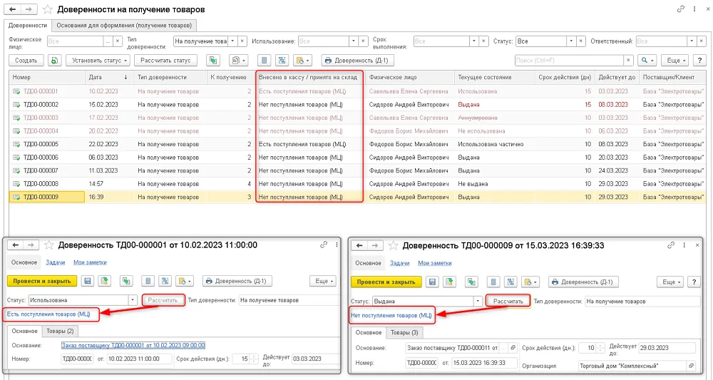This screenshot has height=380, width=713.
Task: Click the help question mark in list toolbar
Action: (700, 61)
